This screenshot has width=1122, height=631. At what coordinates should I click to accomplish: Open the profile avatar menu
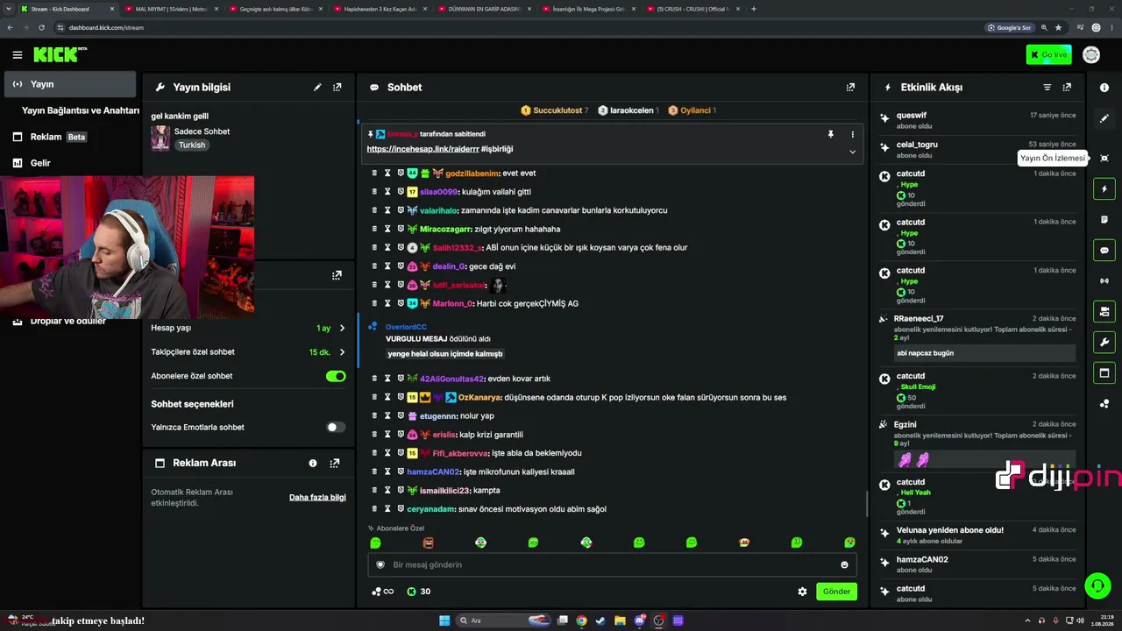point(1091,55)
